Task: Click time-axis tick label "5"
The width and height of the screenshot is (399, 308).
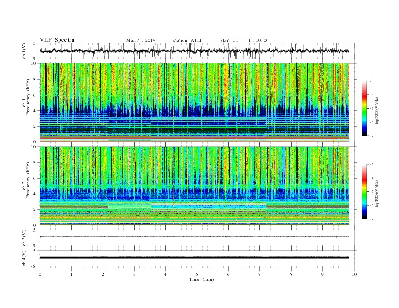Action: [x=197, y=274]
